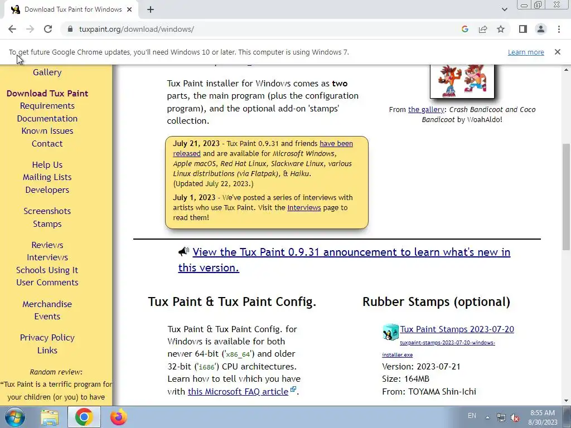View the Screenshots page
Viewport: 571px width, 428px height.
pyautogui.click(x=47, y=211)
